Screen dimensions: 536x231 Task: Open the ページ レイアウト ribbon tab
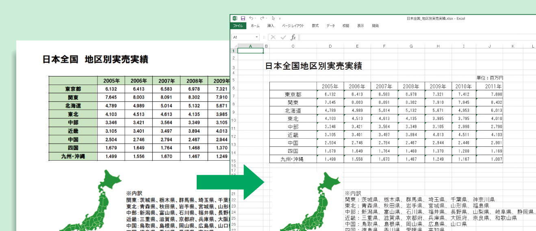(293, 26)
